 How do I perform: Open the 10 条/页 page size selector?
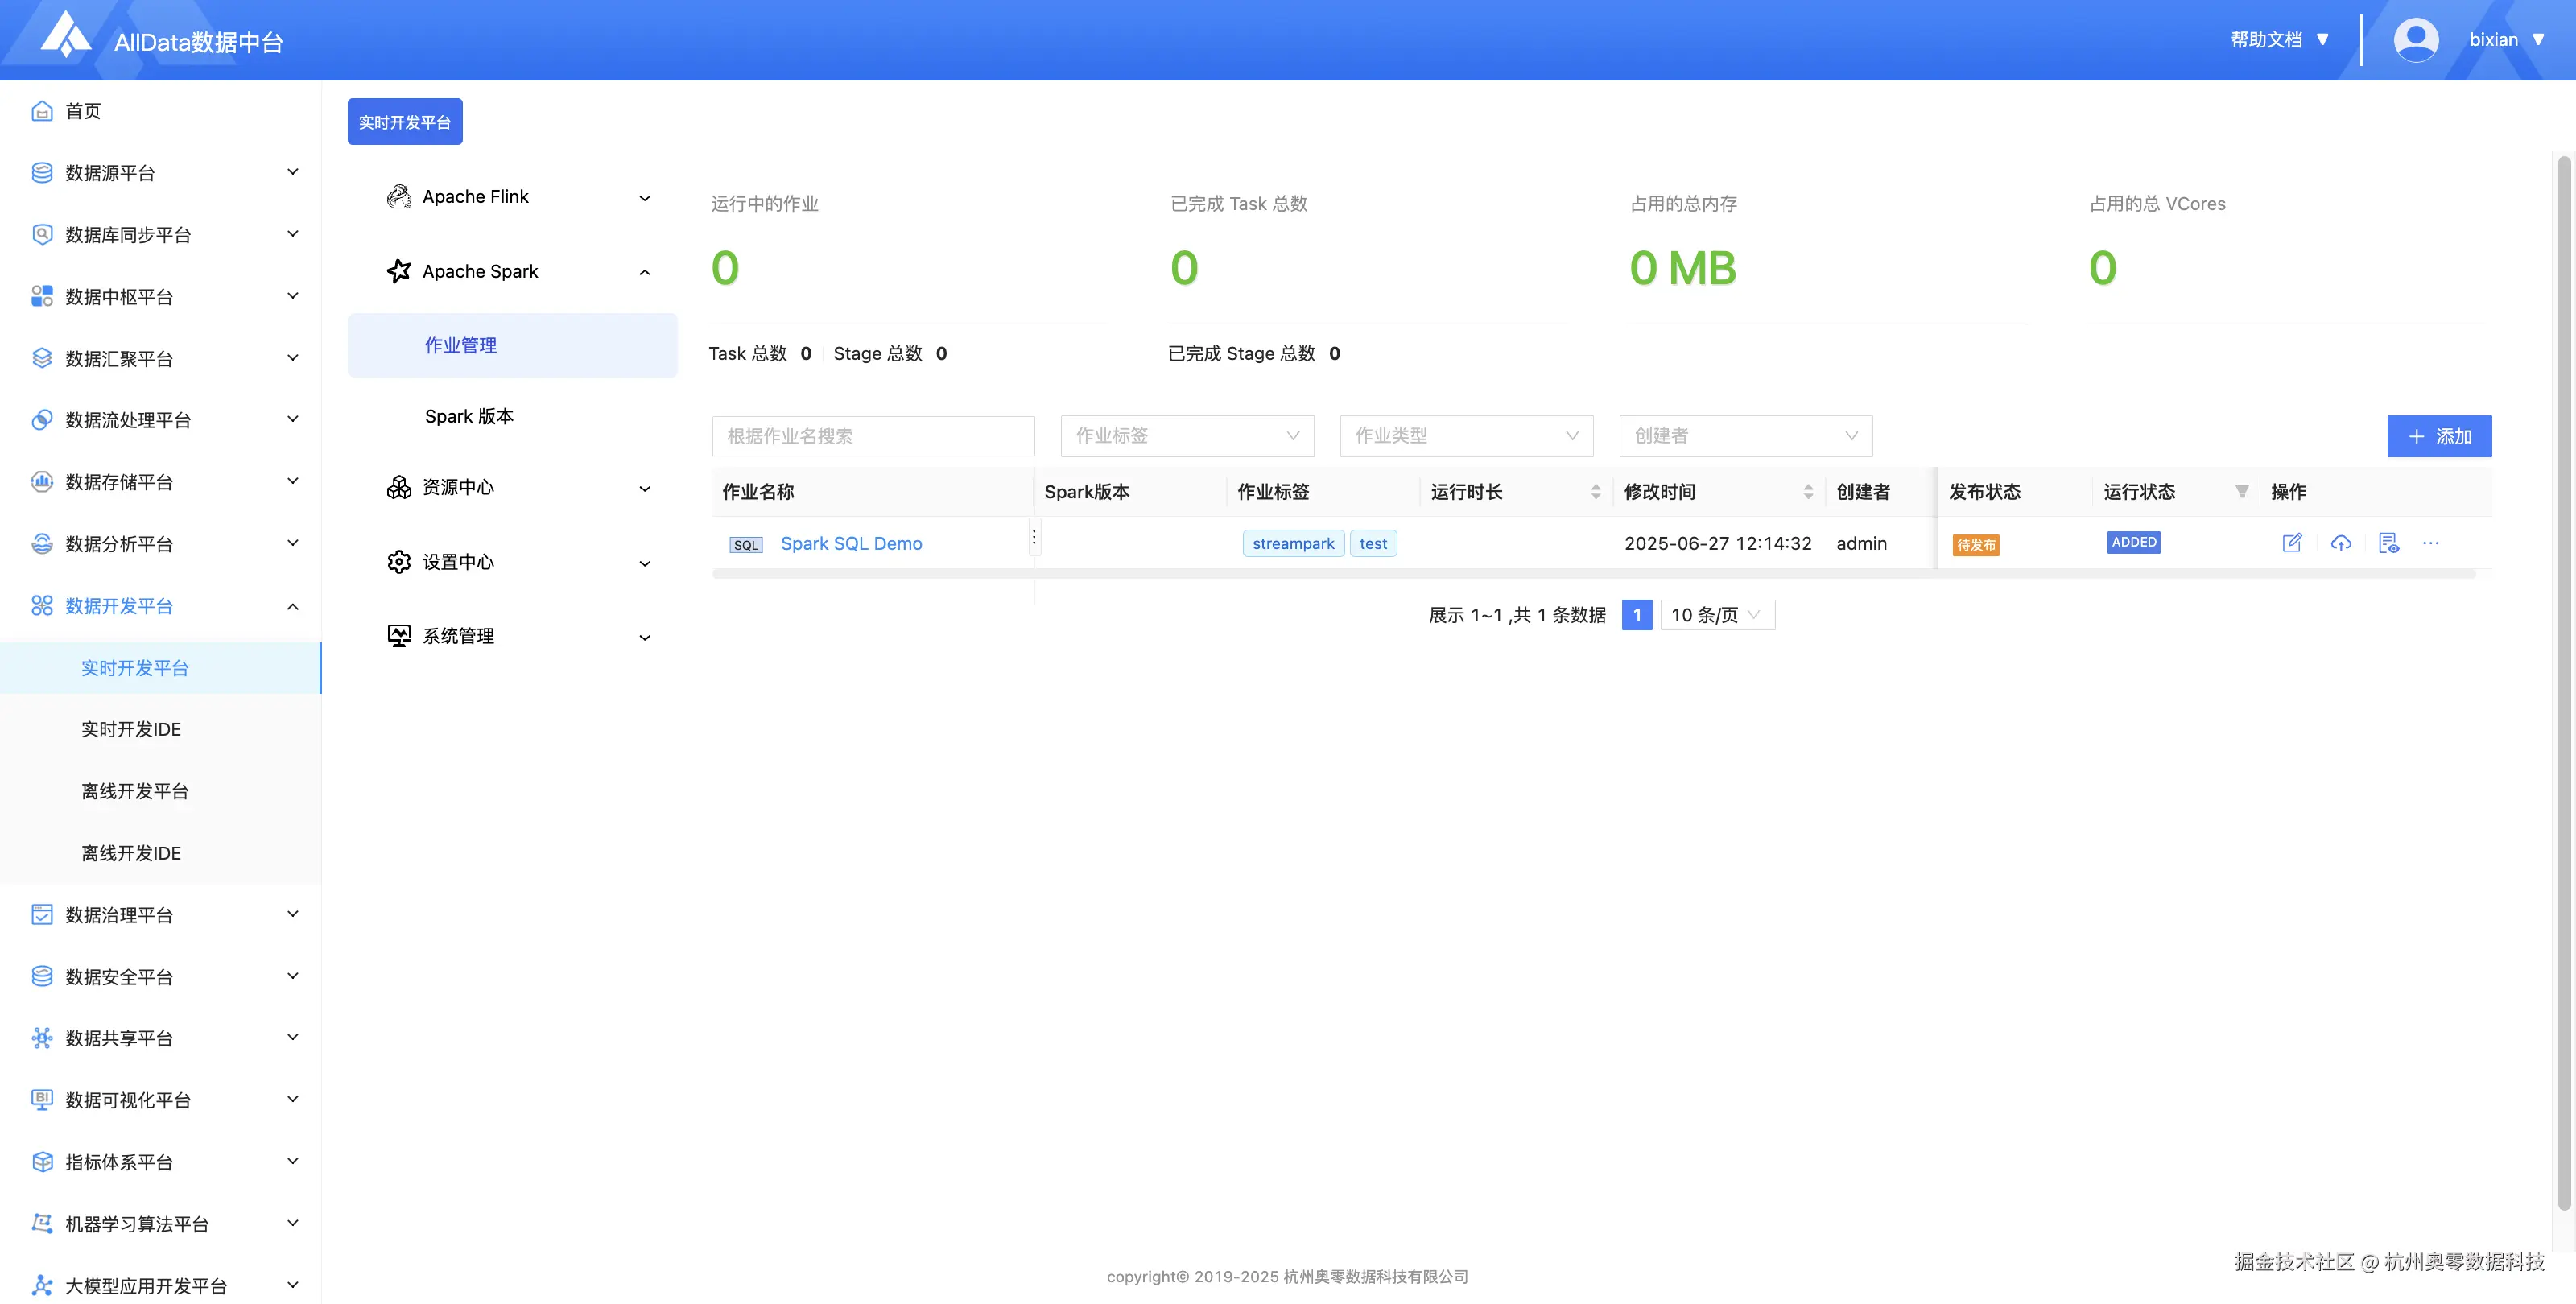pos(1716,615)
